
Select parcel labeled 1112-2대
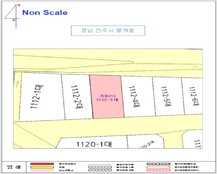pyautogui.click(x=77, y=97)
